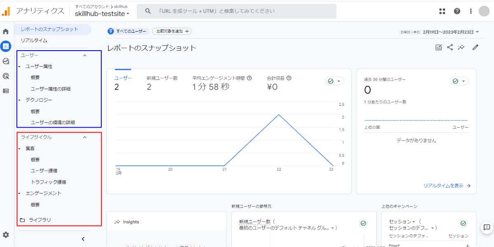Open リアルタイム in sidebar

(x=34, y=40)
